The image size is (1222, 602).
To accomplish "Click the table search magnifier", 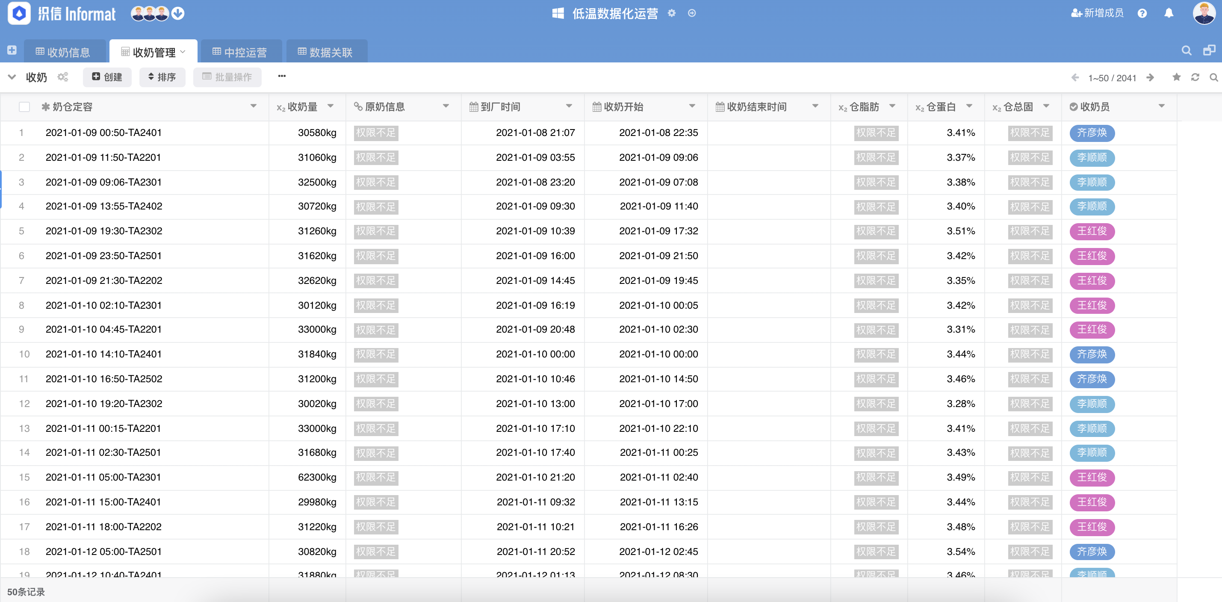I will 1214,77.
